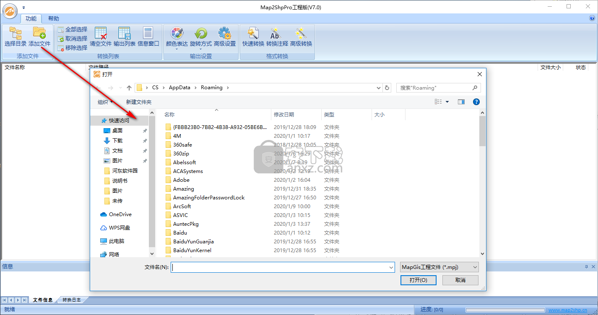Select 此电脑 in the navigation pane
The image size is (598, 315).
tap(117, 241)
